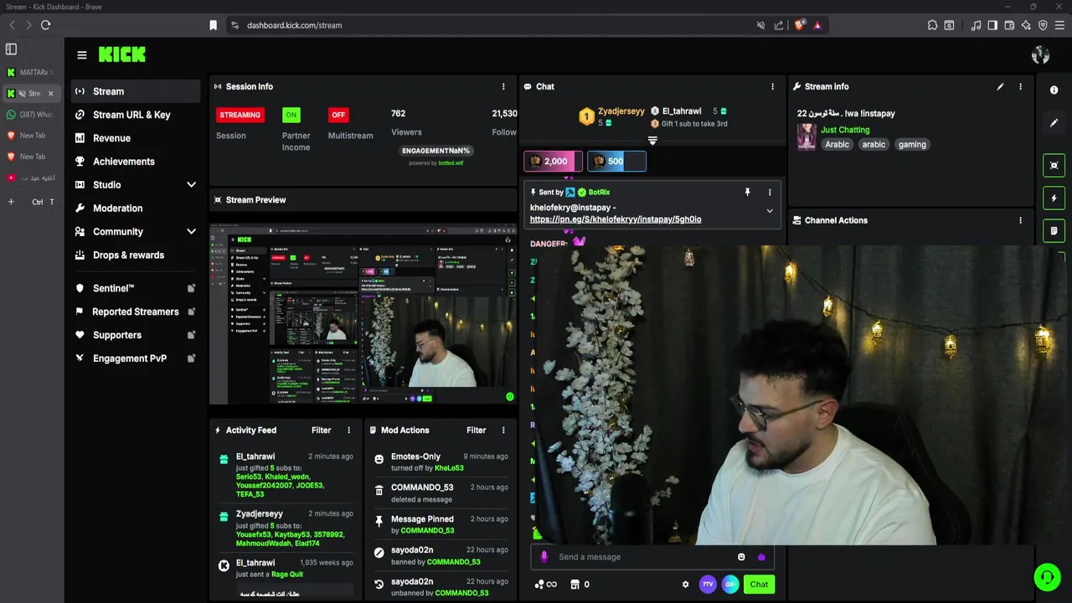Unpin the BotRix pinned message

pyautogui.click(x=747, y=192)
